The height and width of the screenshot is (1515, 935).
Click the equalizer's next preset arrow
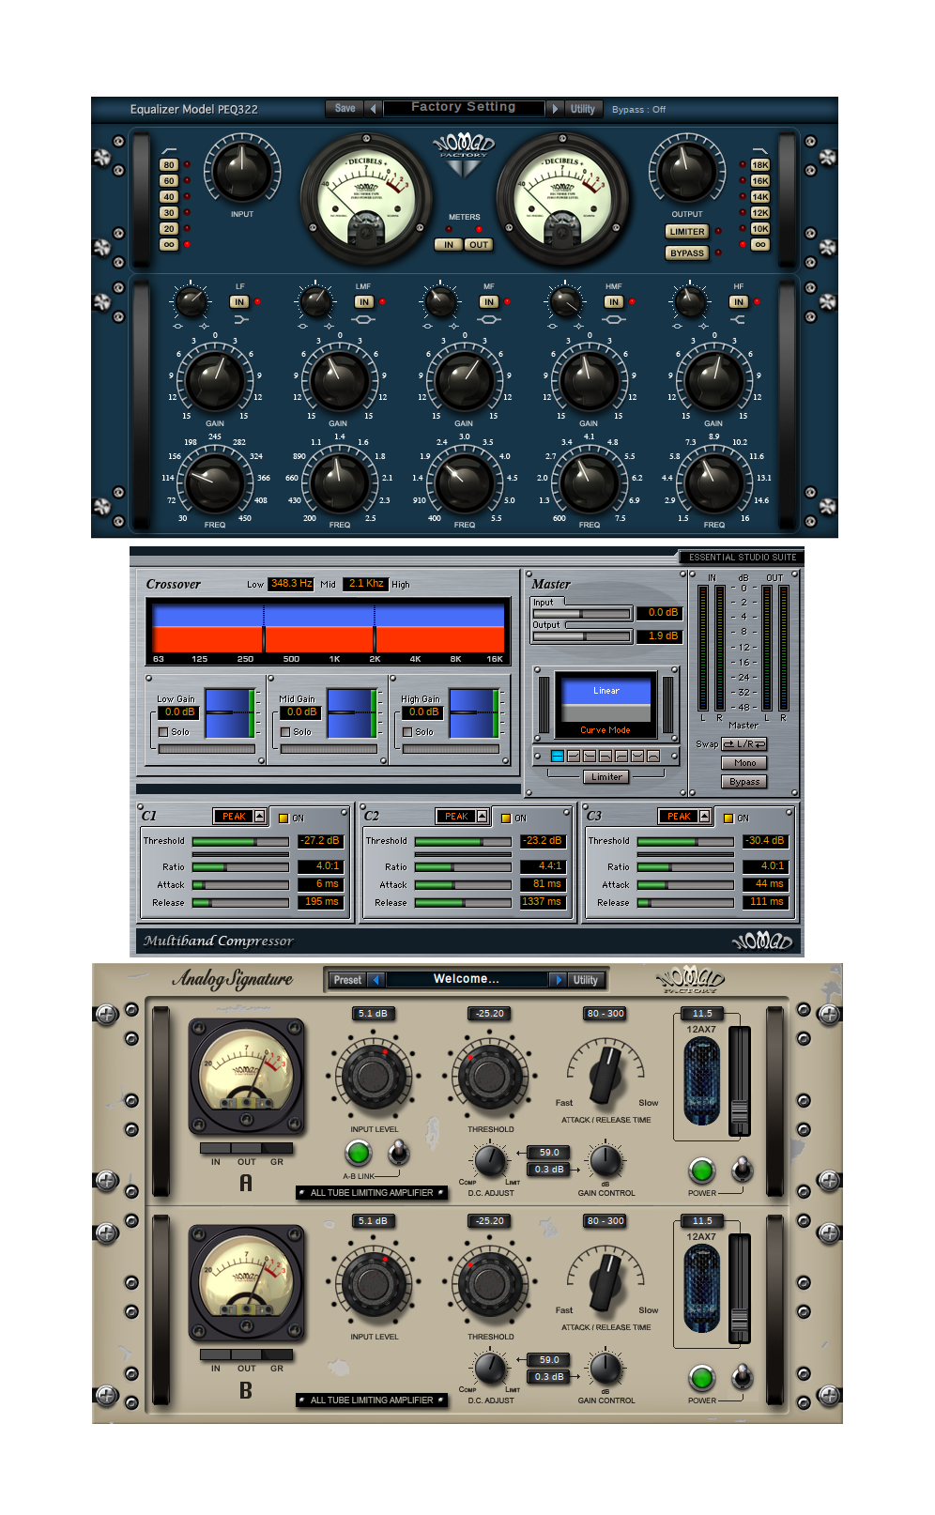(555, 109)
